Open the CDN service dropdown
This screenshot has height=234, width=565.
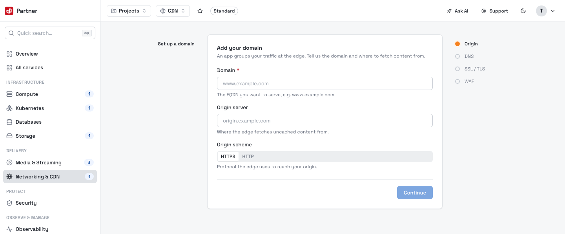point(173,11)
